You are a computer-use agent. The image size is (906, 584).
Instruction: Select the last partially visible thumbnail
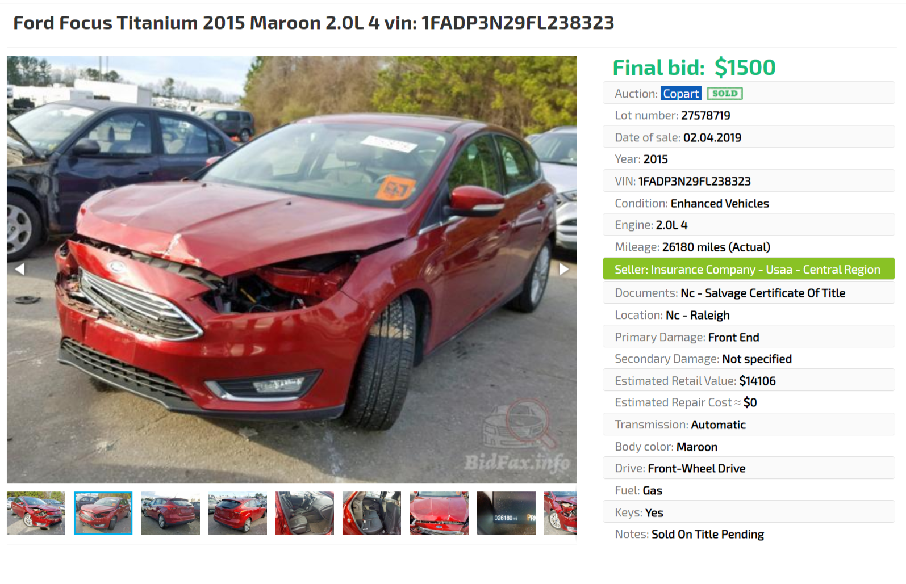561,513
